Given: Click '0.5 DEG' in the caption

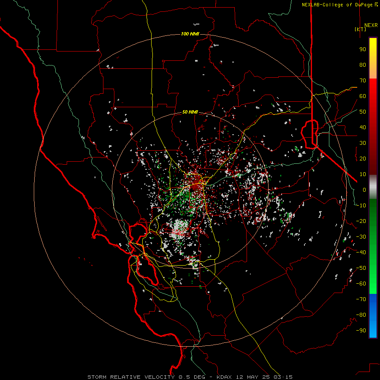Looking at the screenshot, I should [192, 377].
